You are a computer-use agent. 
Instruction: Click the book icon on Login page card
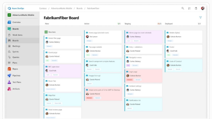[127, 72]
